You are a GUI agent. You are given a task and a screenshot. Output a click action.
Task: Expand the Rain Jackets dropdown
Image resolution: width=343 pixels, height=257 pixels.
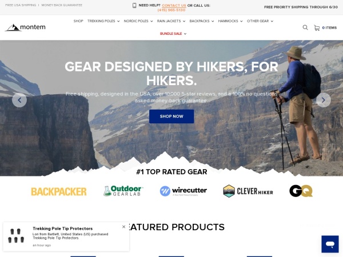click(171, 21)
